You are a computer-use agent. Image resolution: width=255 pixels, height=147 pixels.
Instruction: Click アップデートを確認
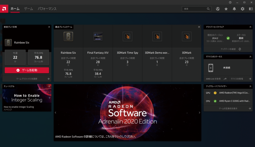click(228, 49)
